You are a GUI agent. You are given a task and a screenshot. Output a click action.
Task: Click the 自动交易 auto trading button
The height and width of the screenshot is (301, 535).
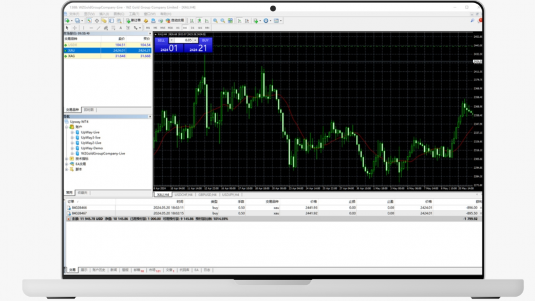(x=175, y=20)
